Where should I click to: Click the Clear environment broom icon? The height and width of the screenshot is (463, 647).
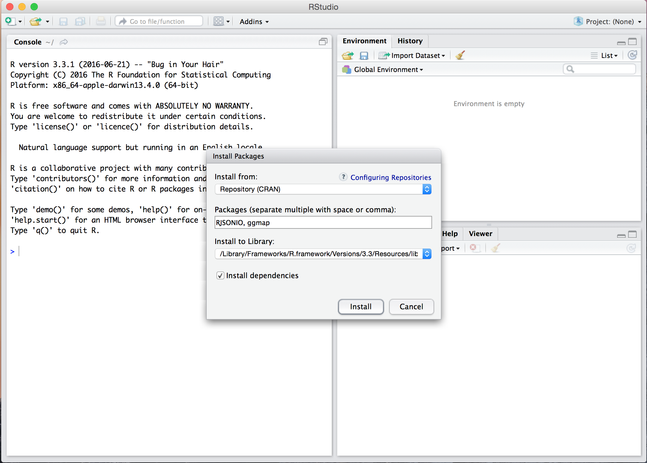coord(460,56)
